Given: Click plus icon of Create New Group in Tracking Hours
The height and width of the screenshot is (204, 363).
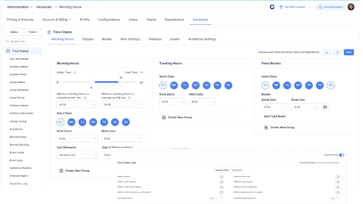Looking at the screenshot, I should 164,117.
